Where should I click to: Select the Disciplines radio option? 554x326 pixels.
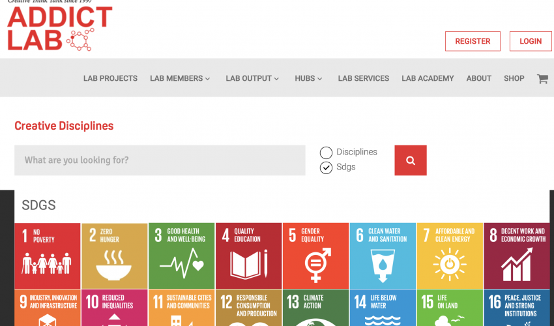[326, 153]
